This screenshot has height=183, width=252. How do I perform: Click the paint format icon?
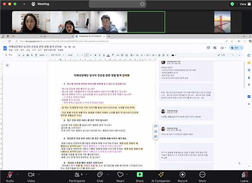(x=36, y=55)
